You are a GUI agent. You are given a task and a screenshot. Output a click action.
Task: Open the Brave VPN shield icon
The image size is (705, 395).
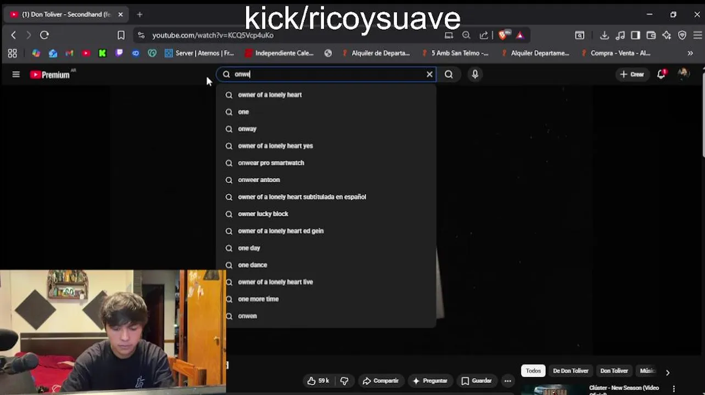(682, 35)
